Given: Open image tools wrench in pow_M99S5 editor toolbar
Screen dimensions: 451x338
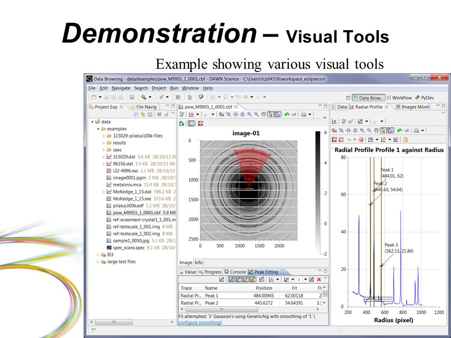Looking at the screenshot, I should coord(182,115).
